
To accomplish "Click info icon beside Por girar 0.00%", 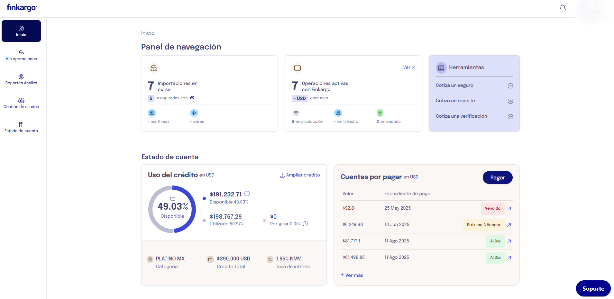I will (x=305, y=224).
